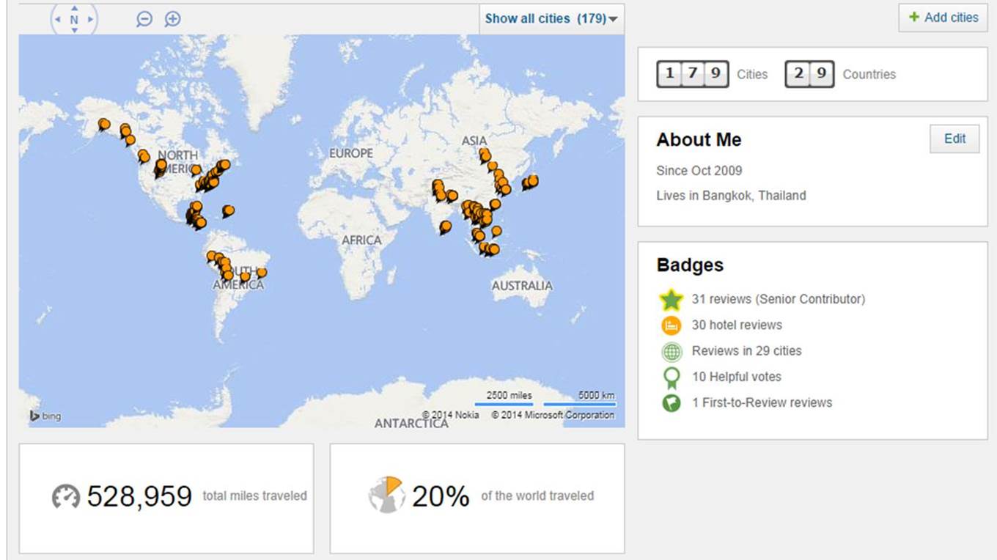
Task: Zoom in the travel map
Action: [172, 19]
